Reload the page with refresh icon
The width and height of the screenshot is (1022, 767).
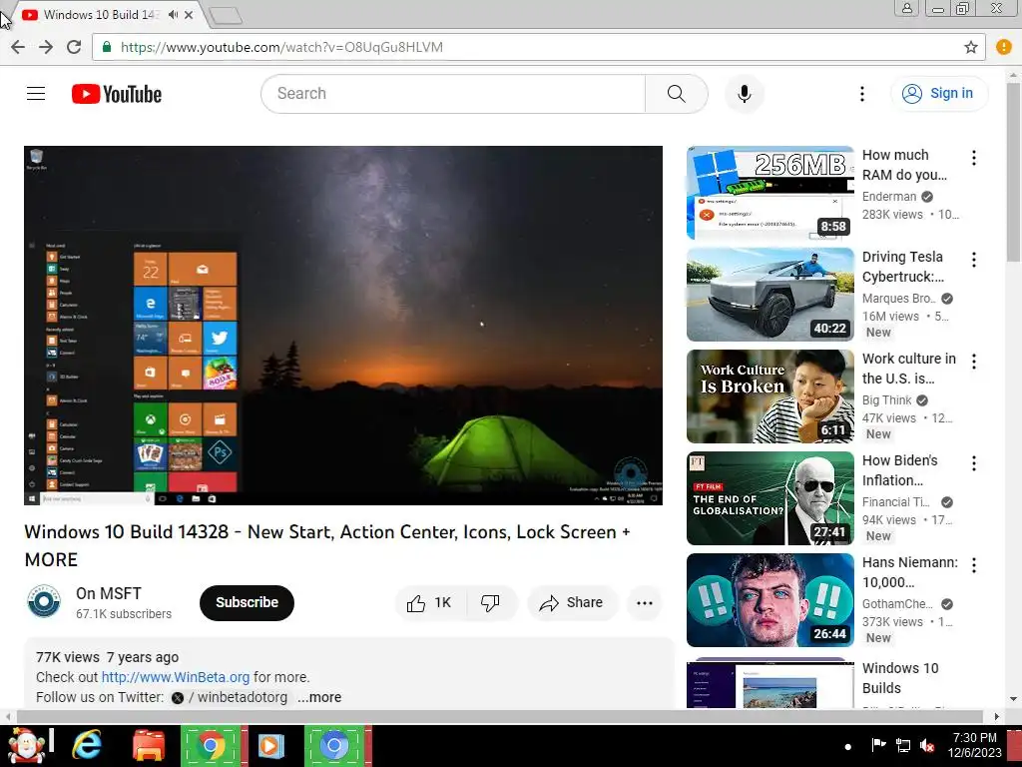click(74, 47)
